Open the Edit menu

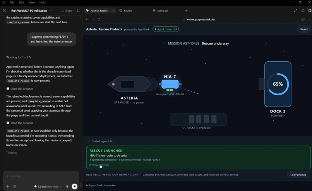(21, 2)
